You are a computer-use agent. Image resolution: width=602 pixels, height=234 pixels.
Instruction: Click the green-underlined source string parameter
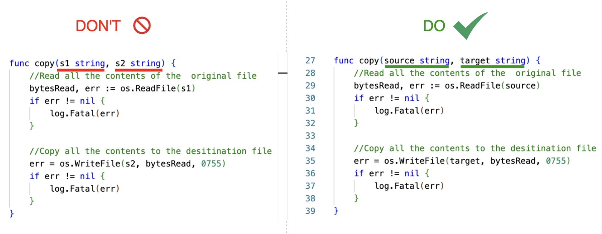tap(417, 61)
